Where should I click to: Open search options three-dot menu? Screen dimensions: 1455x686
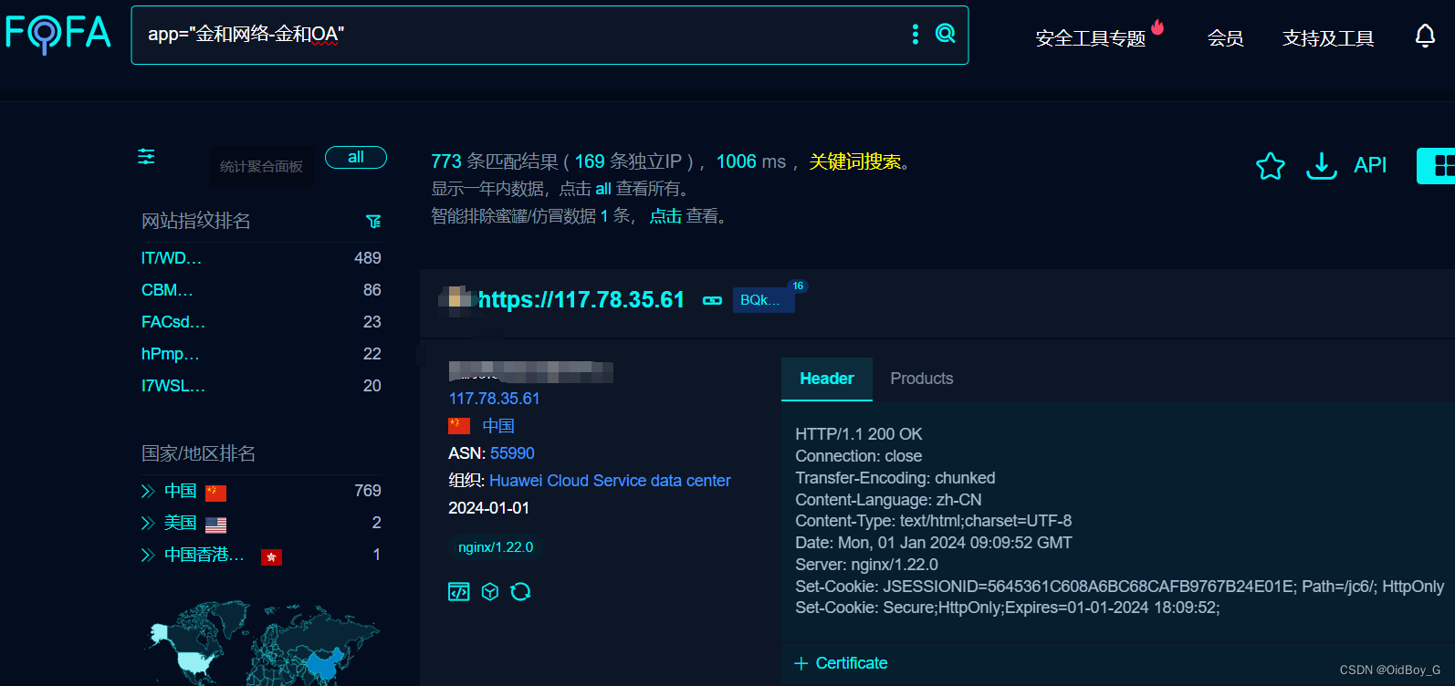coord(916,34)
